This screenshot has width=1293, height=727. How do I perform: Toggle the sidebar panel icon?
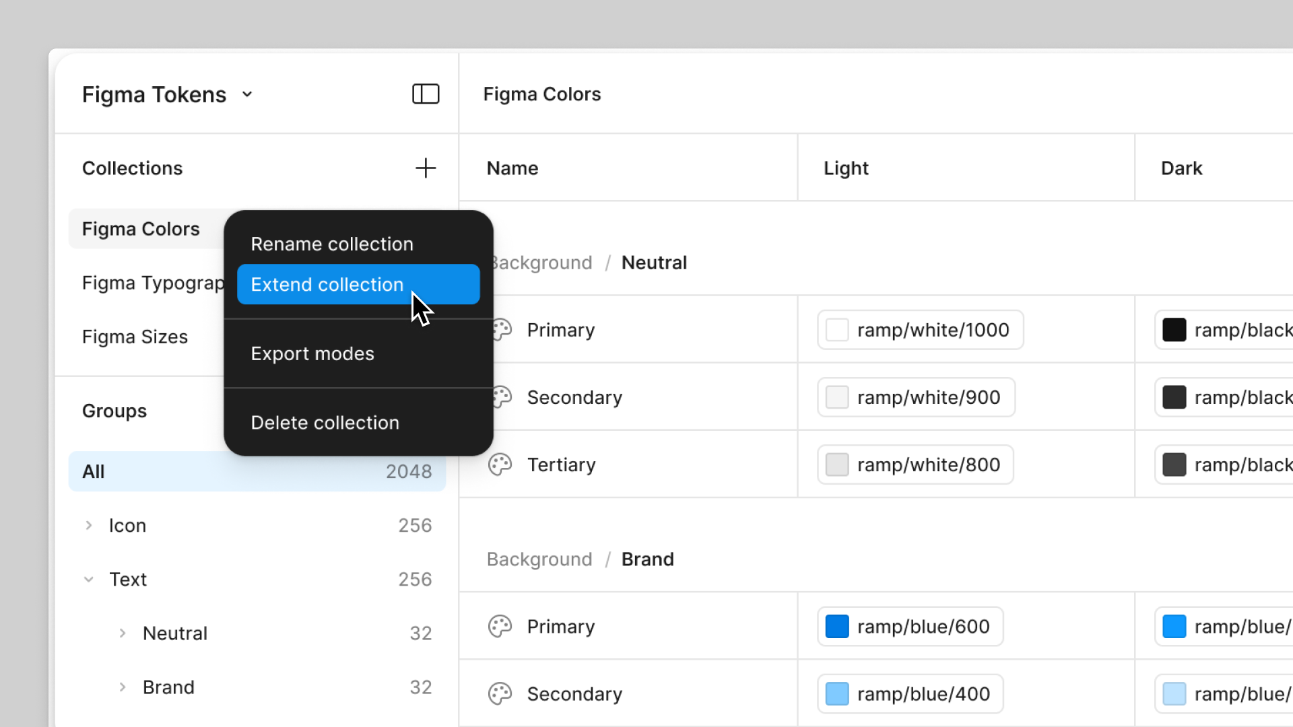coord(426,94)
